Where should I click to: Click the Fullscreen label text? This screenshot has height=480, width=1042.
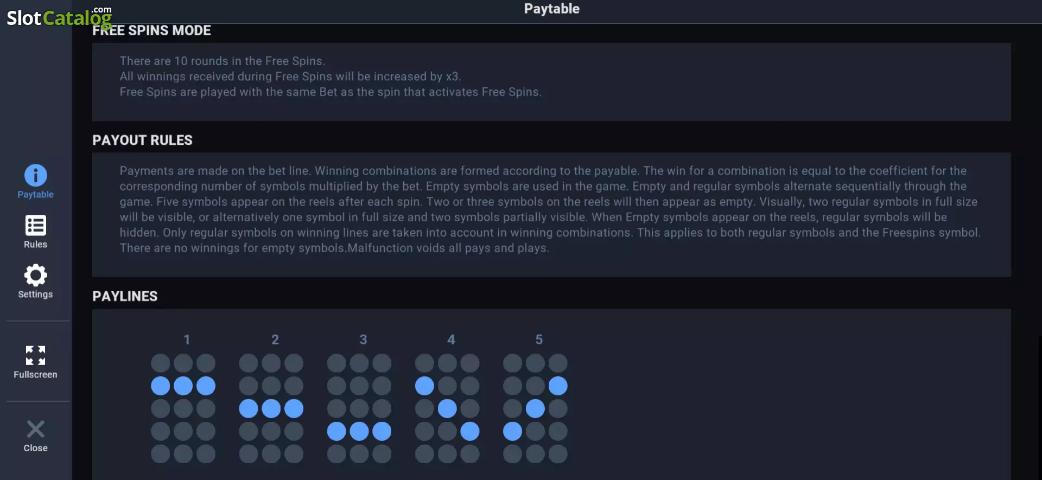36,375
